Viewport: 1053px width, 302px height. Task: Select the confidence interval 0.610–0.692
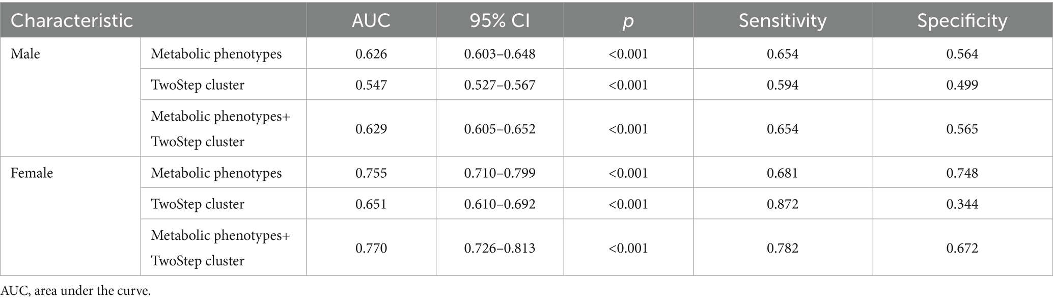(500, 204)
